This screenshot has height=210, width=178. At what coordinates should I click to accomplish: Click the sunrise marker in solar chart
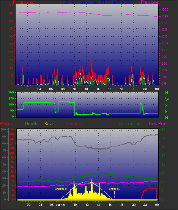[x=61, y=188]
